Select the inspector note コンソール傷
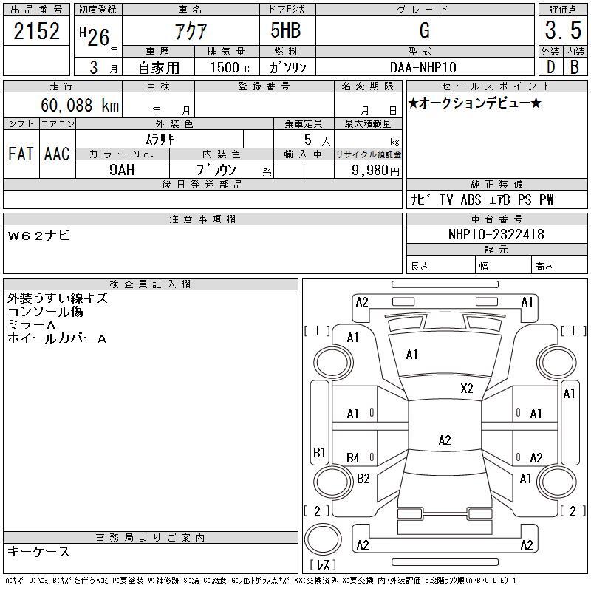Screen dimensions: 591x591 coord(45,311)
